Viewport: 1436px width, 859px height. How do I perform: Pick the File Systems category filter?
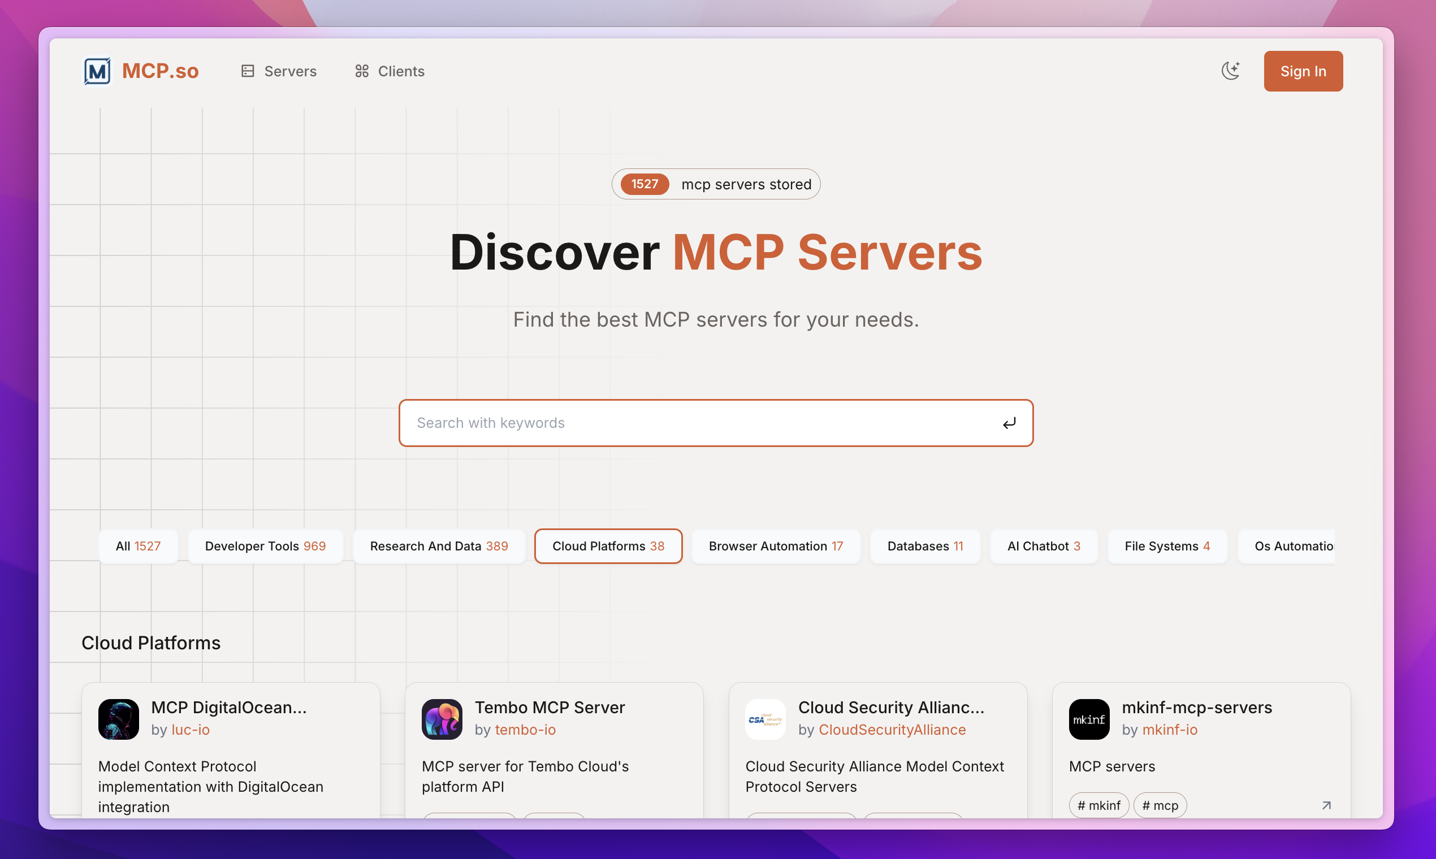(x=1167, y=546)
